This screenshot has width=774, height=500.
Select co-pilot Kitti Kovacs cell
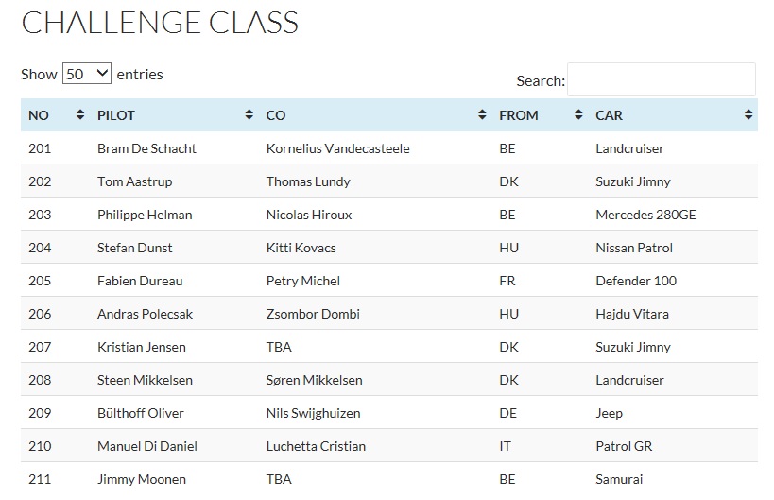pyautogui.click(x=301, y=248)
